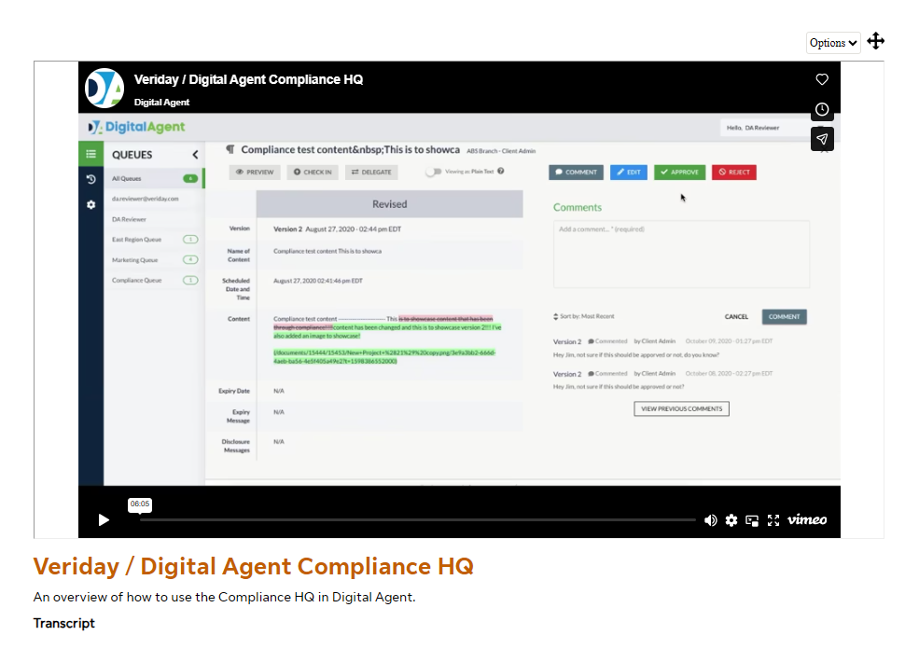Click the Revised column header

tap(389, 204)
